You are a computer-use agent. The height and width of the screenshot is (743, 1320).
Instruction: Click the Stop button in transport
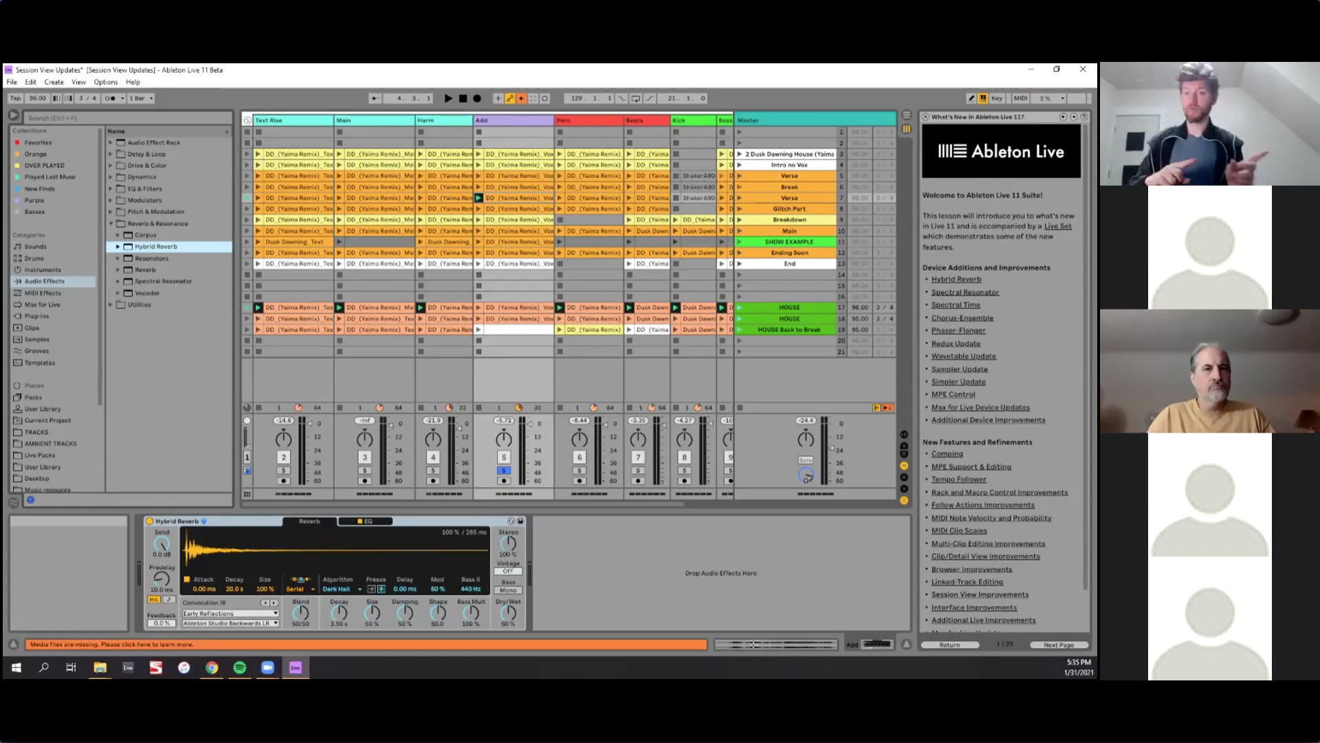coord(463,98)
